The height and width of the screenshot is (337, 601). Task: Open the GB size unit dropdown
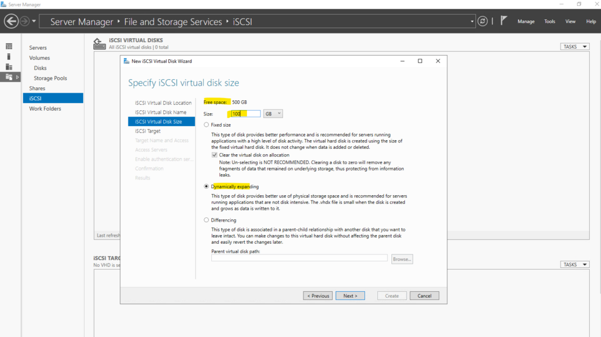[x=273, y=114]
